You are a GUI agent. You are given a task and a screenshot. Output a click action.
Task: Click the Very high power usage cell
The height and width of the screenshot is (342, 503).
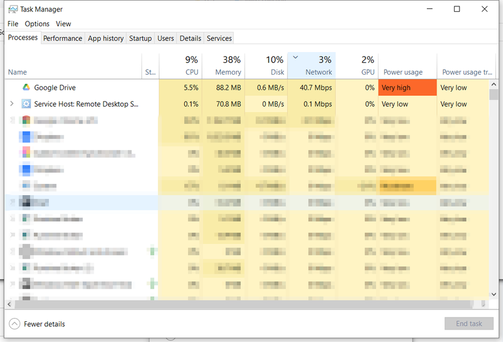(x=407, y=87)
